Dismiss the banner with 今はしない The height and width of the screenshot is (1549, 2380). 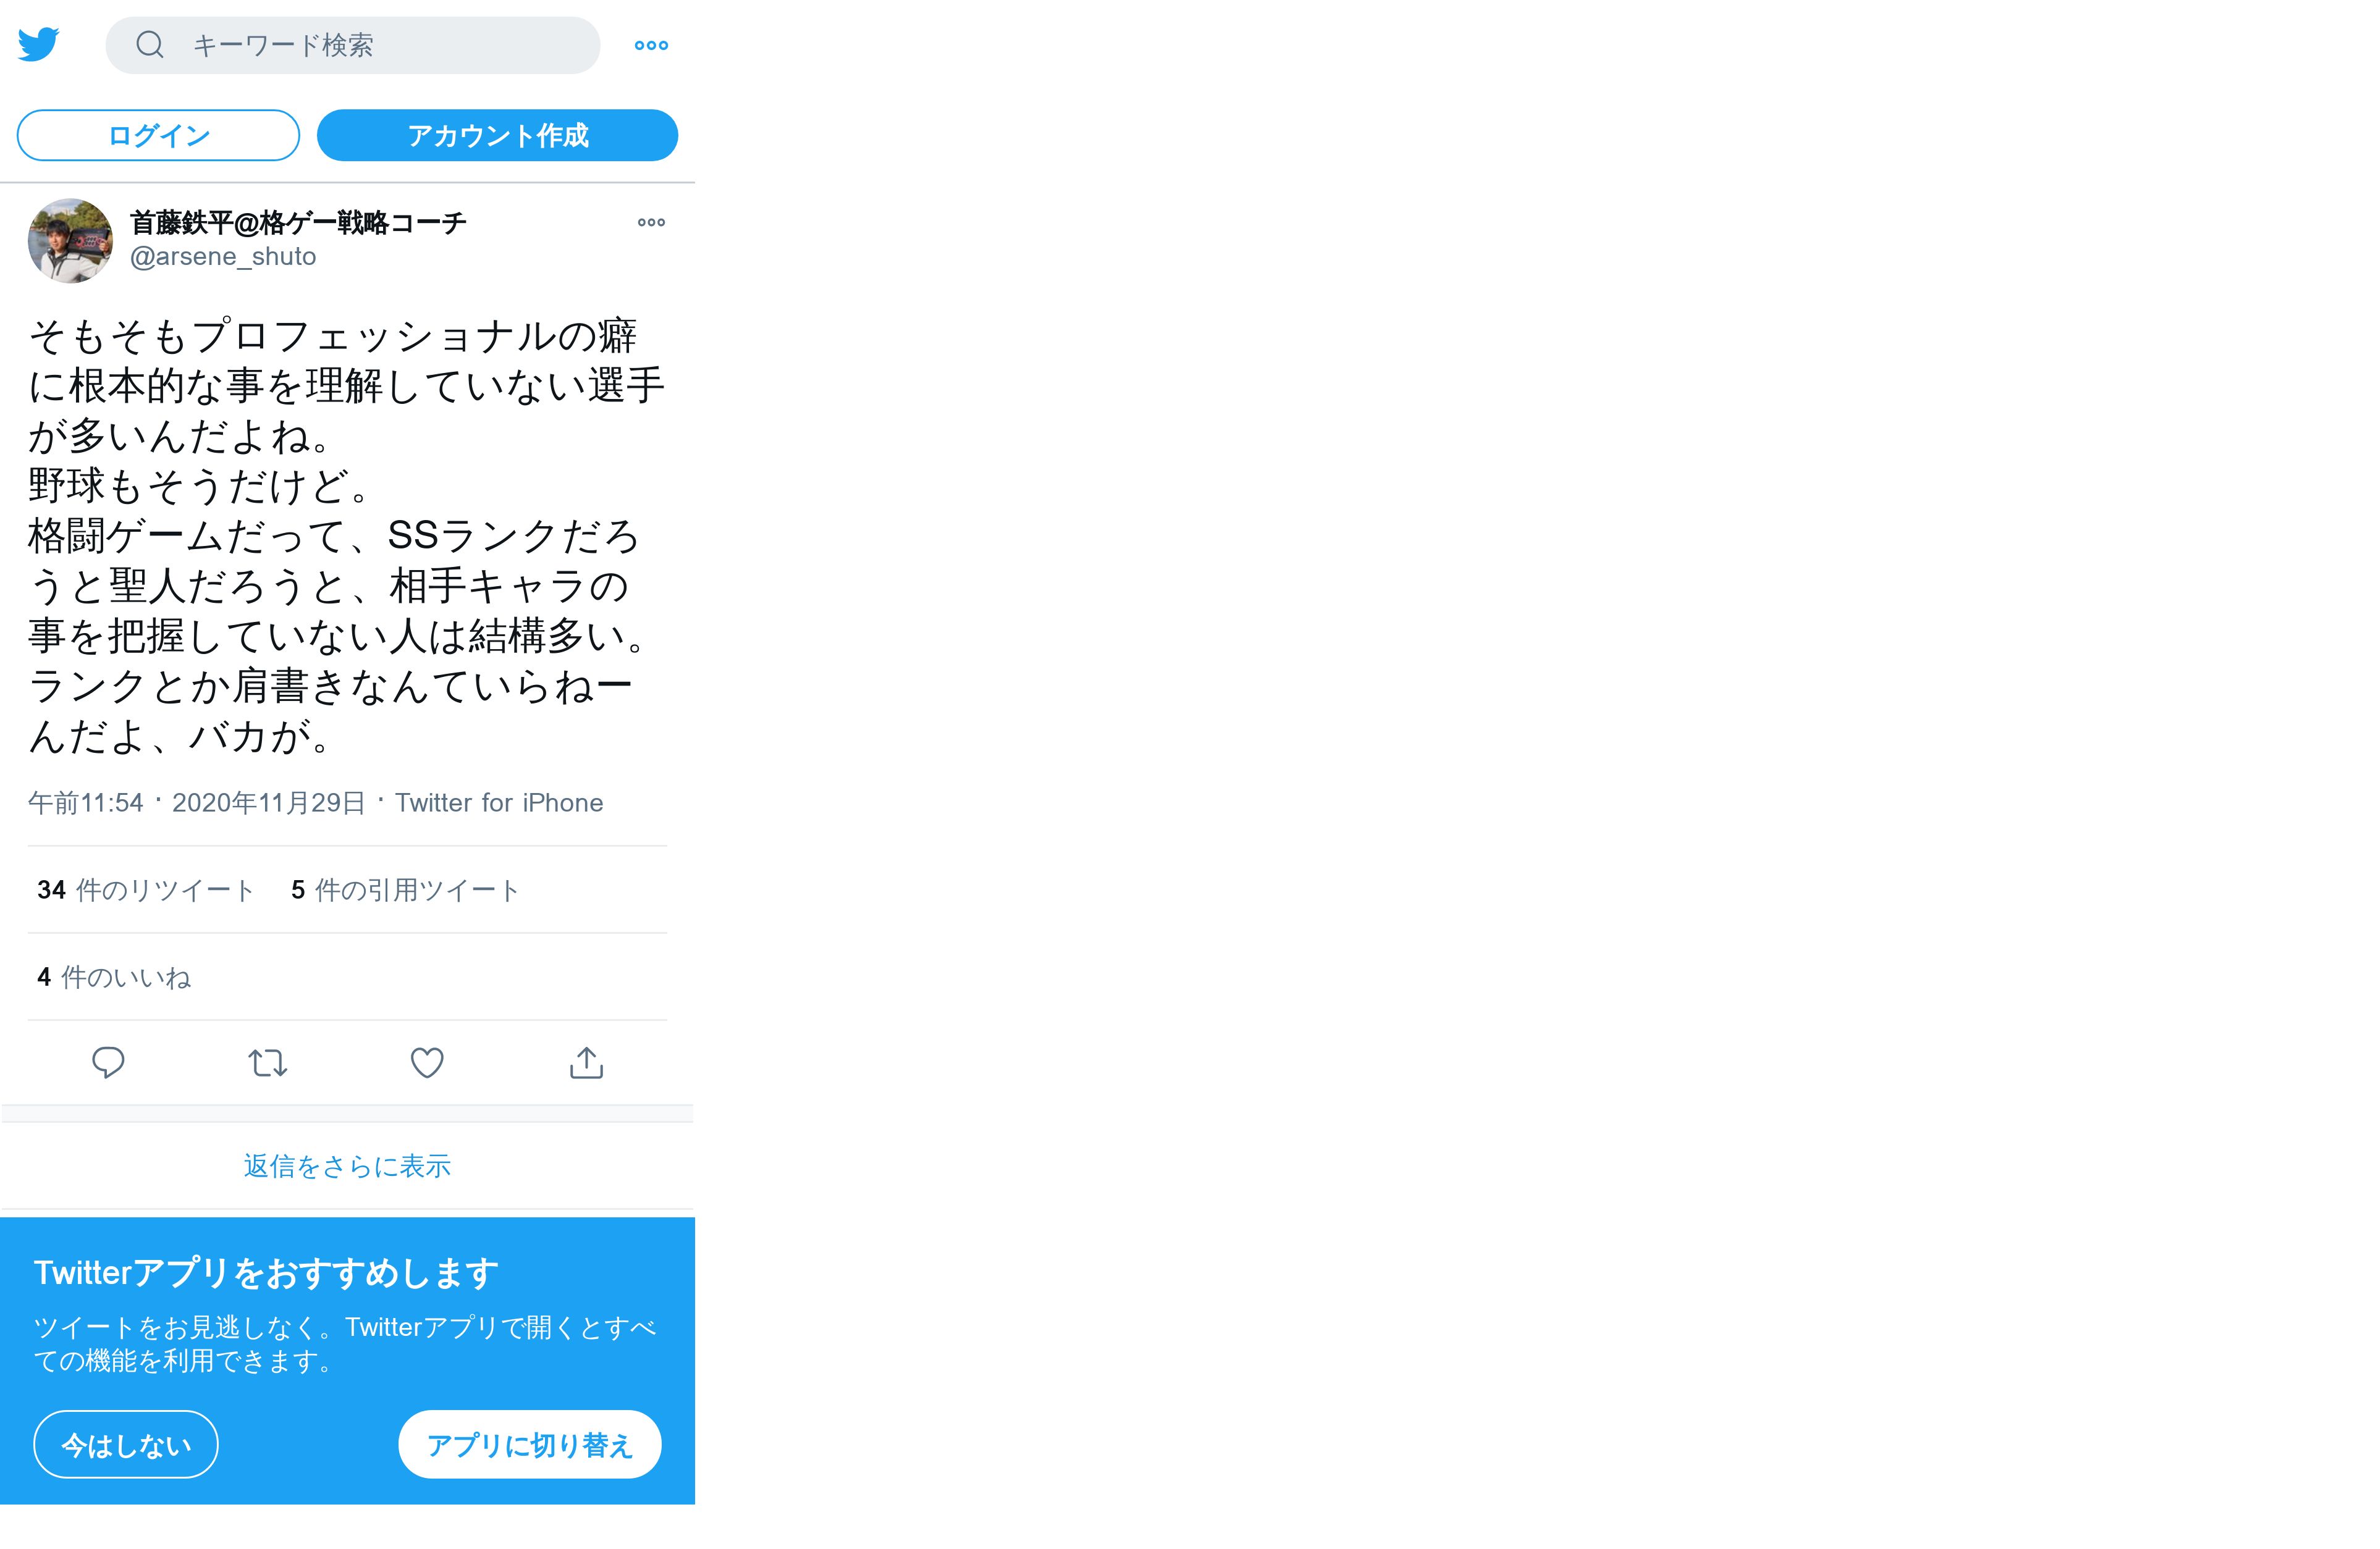click(x=126, y=1445)
